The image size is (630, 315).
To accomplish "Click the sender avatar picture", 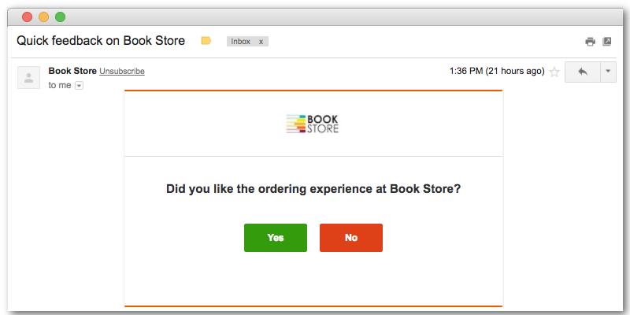I will (28, 77).
